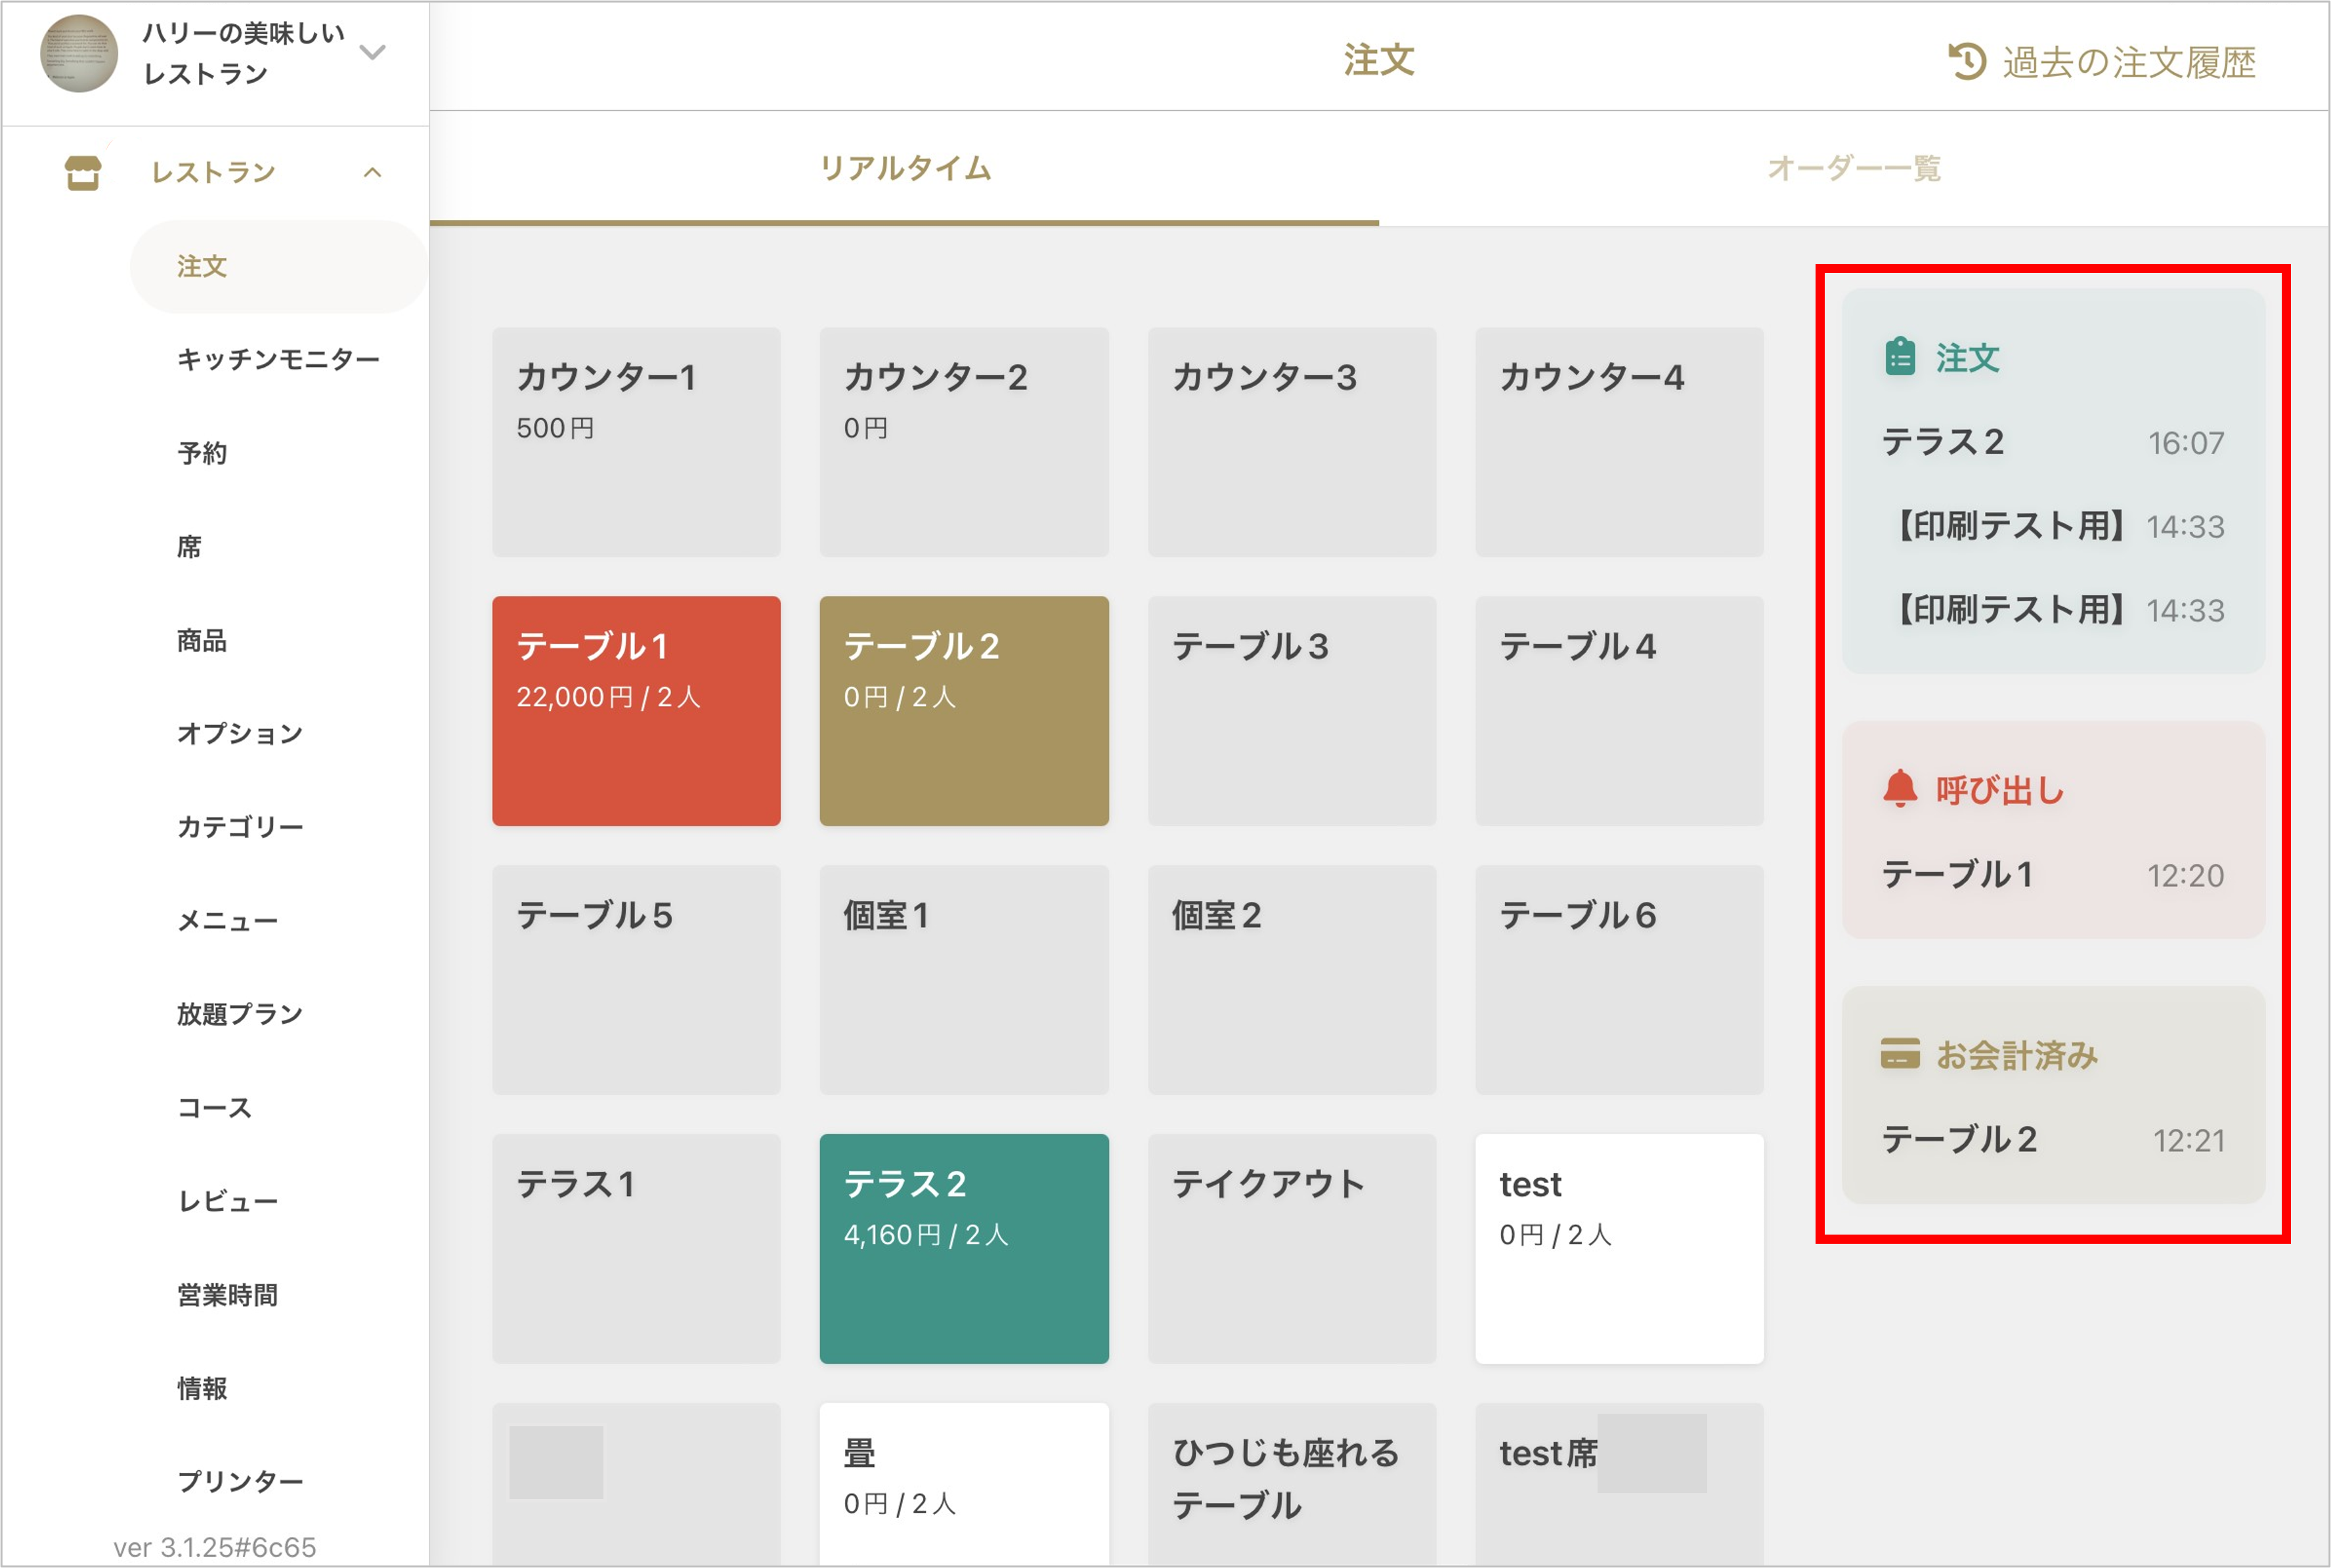Collapse the レストラン sidebar section
The width and height of the screenshot is (2331, 1568).
[x=372, y=173]
